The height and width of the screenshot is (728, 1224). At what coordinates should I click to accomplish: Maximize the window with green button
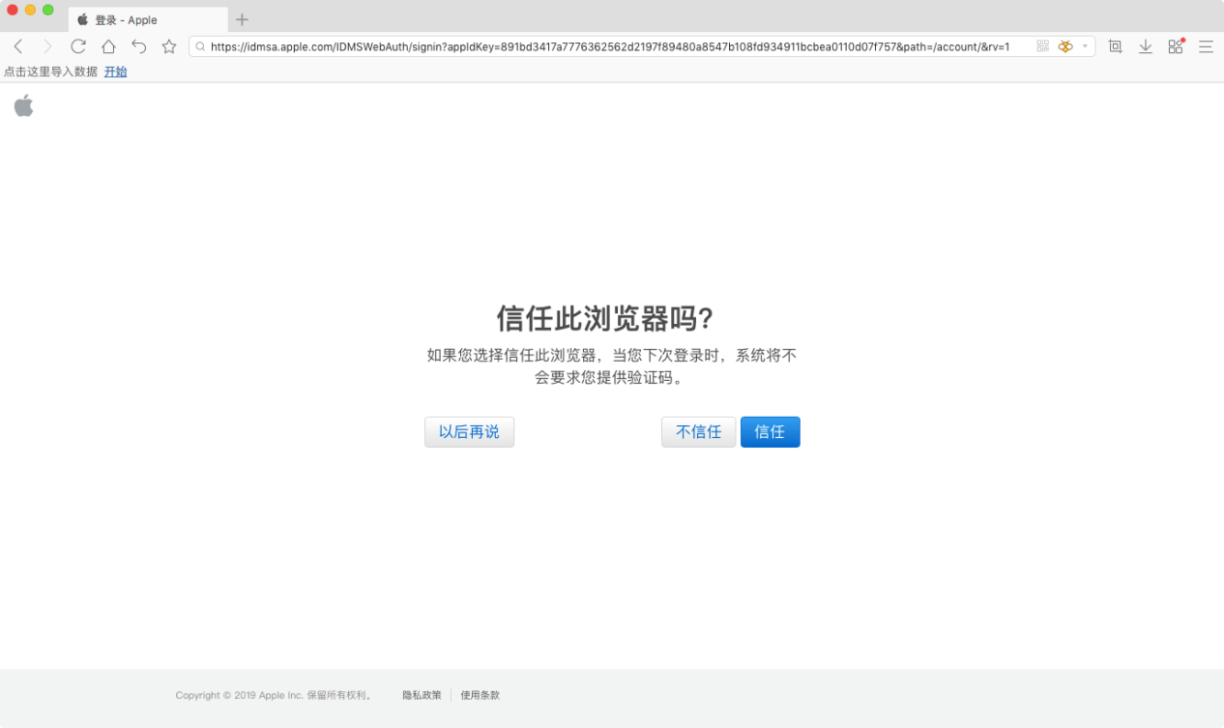(x=47, y=10)
